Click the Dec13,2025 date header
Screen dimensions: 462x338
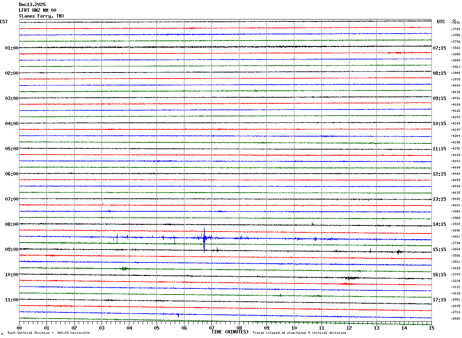tap(32, 5)
